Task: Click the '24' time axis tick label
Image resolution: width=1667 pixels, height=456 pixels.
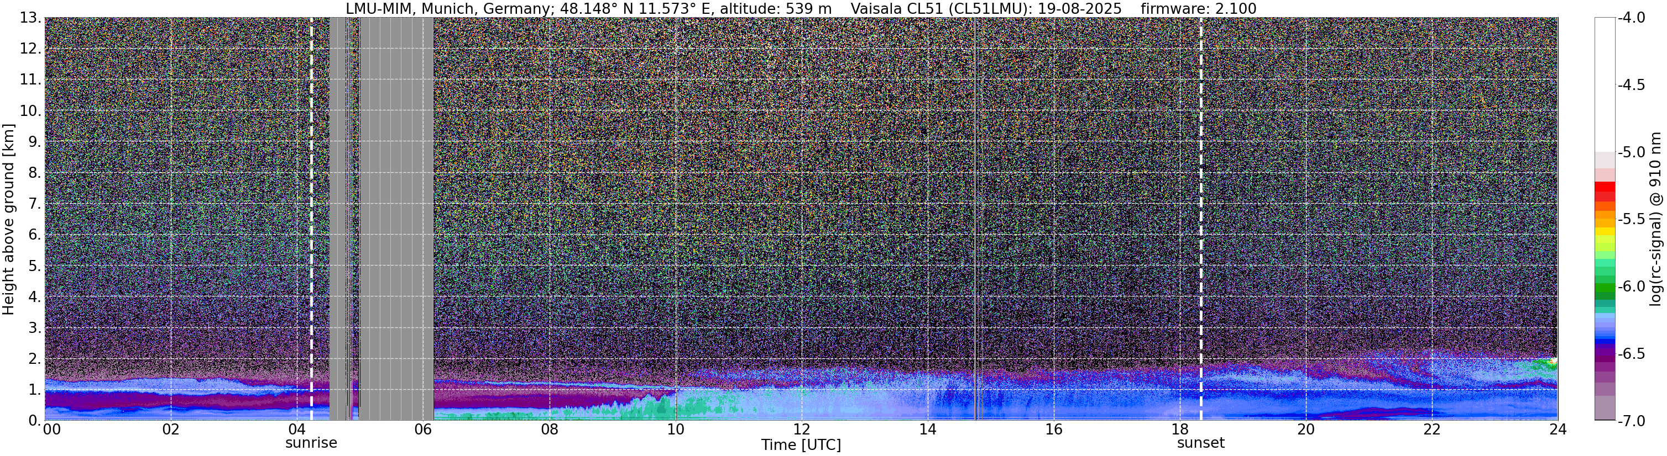Action: 1558,430
